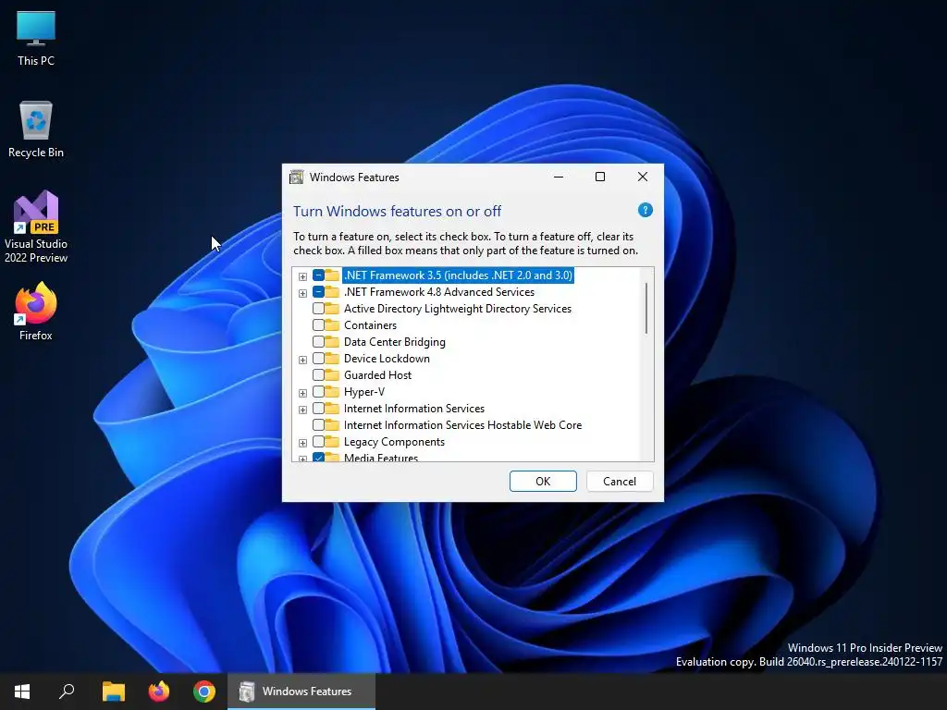Viewport: 947px width, 710px height.
Task: Launch Google Chrome from the taskbar
Action: [x=204, y=692]
